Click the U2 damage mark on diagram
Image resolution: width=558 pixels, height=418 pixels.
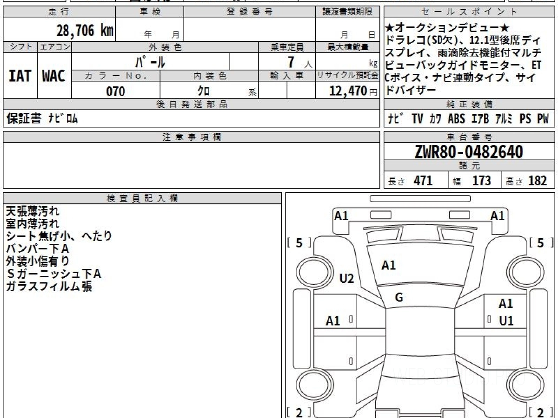(346, 279)
